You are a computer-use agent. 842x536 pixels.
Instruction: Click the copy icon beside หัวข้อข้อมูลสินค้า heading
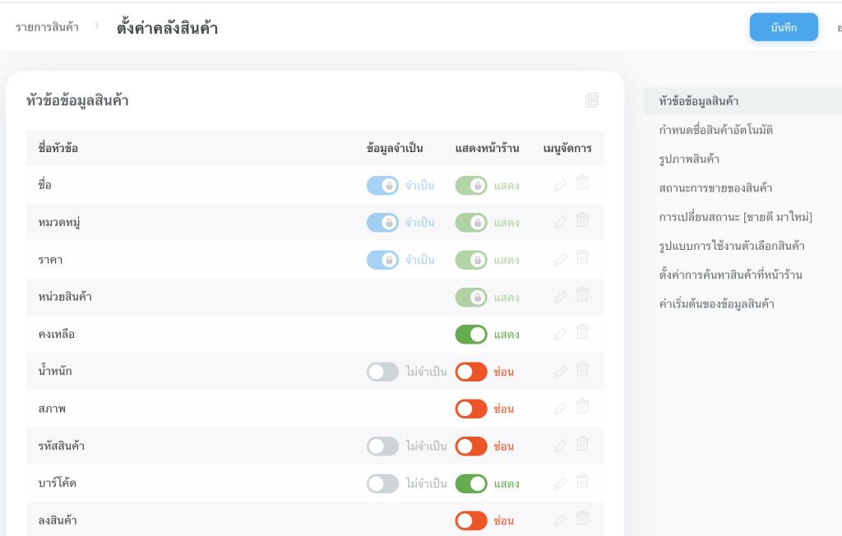pos(592,100)
